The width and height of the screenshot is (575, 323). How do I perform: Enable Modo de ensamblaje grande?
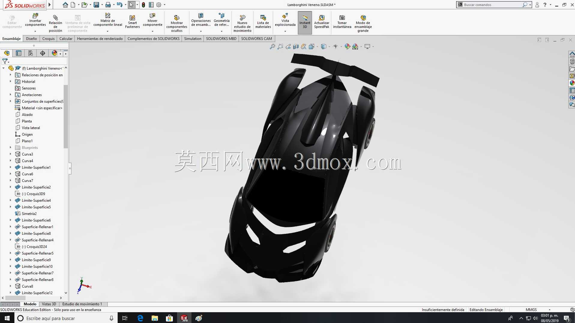[363, 23]
